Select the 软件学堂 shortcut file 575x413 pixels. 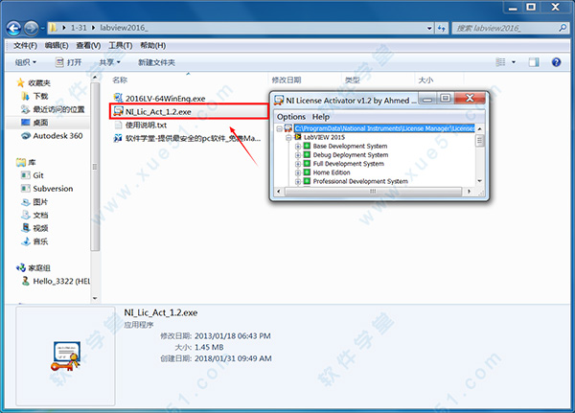coord(187,138)
